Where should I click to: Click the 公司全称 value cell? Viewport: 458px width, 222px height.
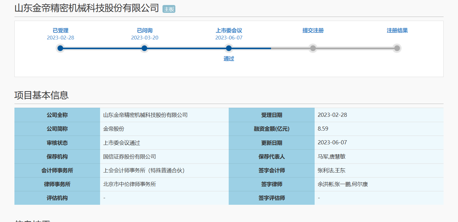164,115
